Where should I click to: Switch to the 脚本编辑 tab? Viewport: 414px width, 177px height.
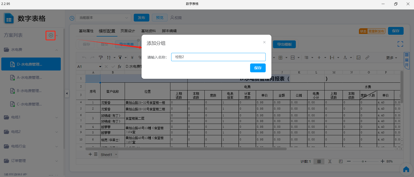(x=169, y=31)
